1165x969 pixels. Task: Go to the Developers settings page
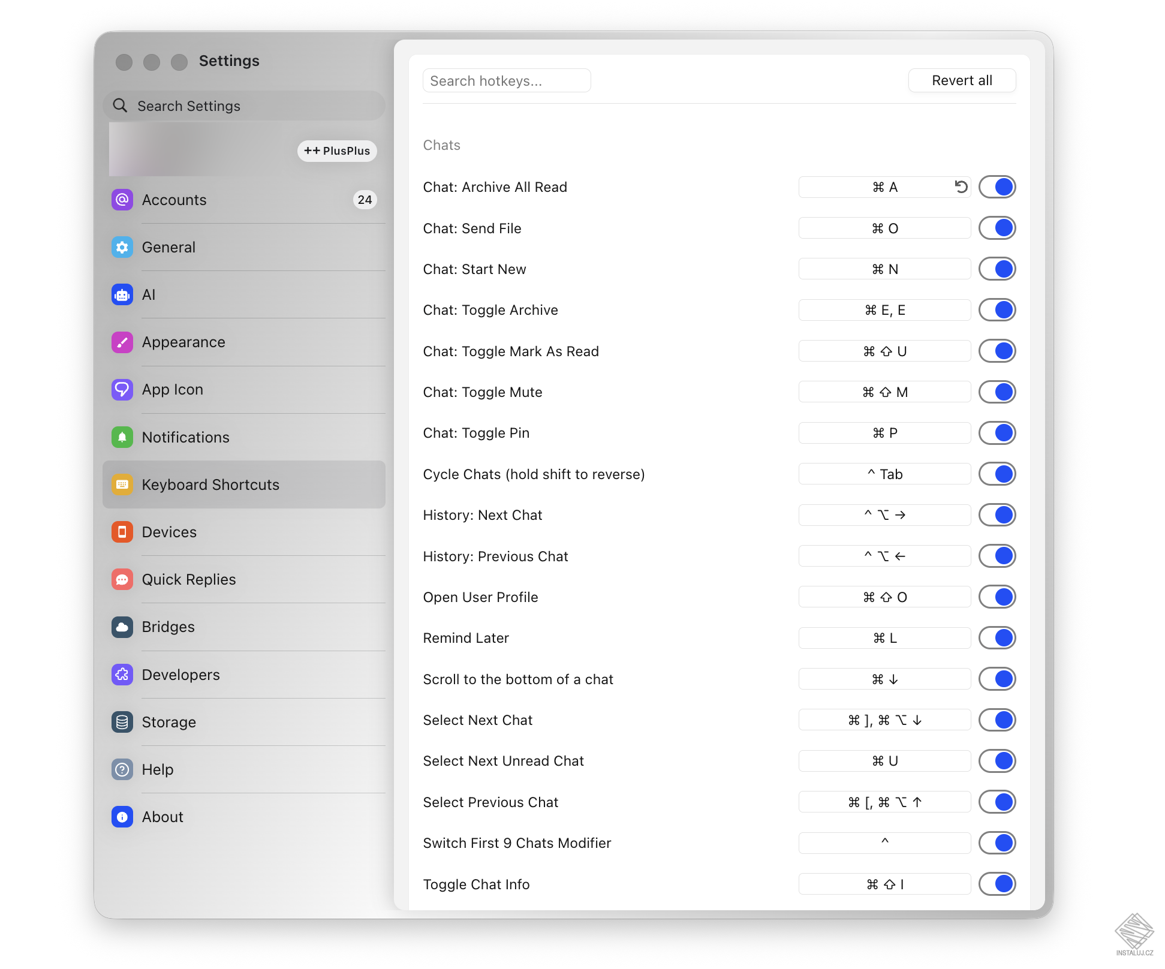pos(180,675)
